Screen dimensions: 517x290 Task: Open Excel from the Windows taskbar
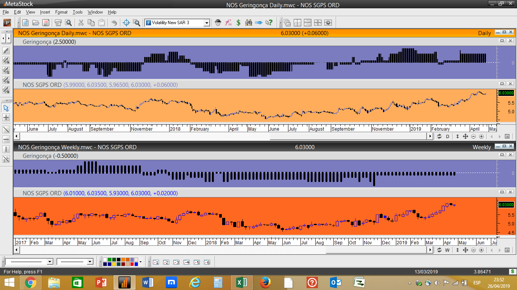click(x=242, y=282)
